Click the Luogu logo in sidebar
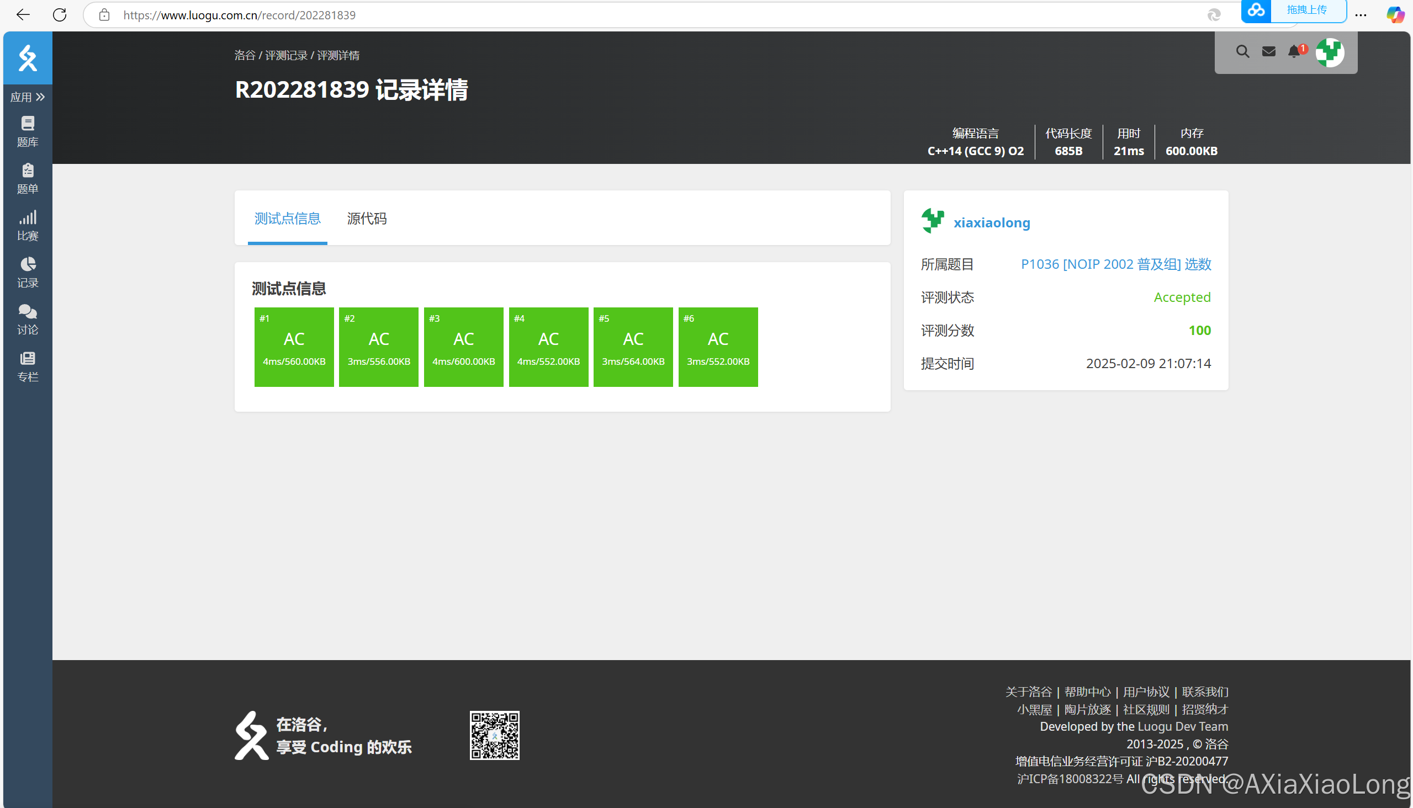Viewport: 1413px width, 808px height. (x=28, y=58)
